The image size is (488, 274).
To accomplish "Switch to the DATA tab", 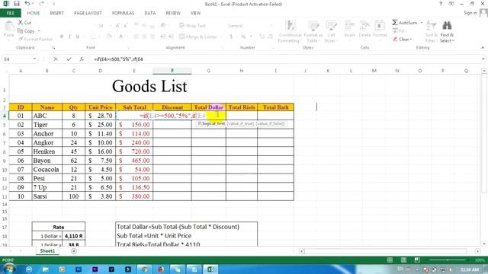I will click(149, 13).
